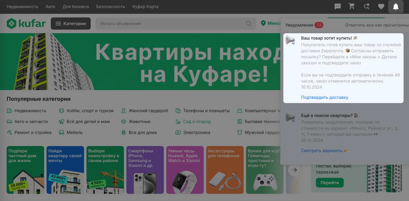Open Безопасность in top bar
Screen dimensions: 409x201
[x=111, y=7]
